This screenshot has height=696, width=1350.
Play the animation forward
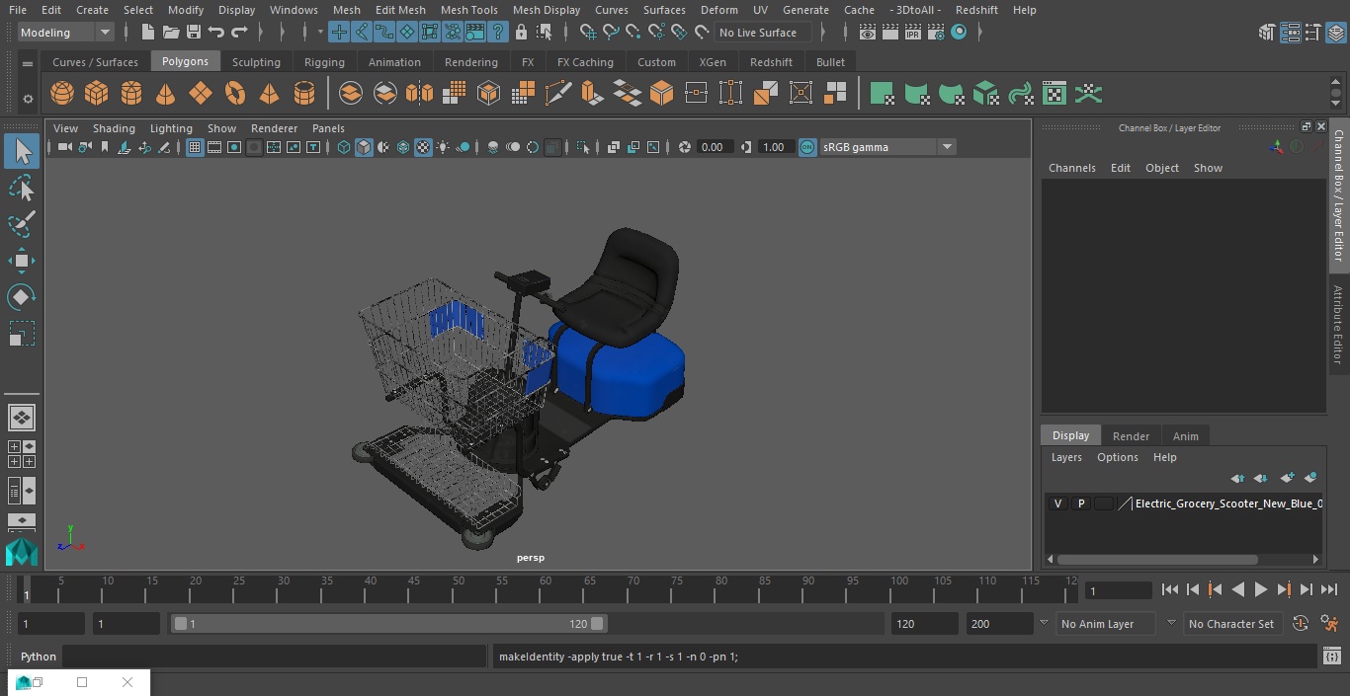tap(1260, 589)
